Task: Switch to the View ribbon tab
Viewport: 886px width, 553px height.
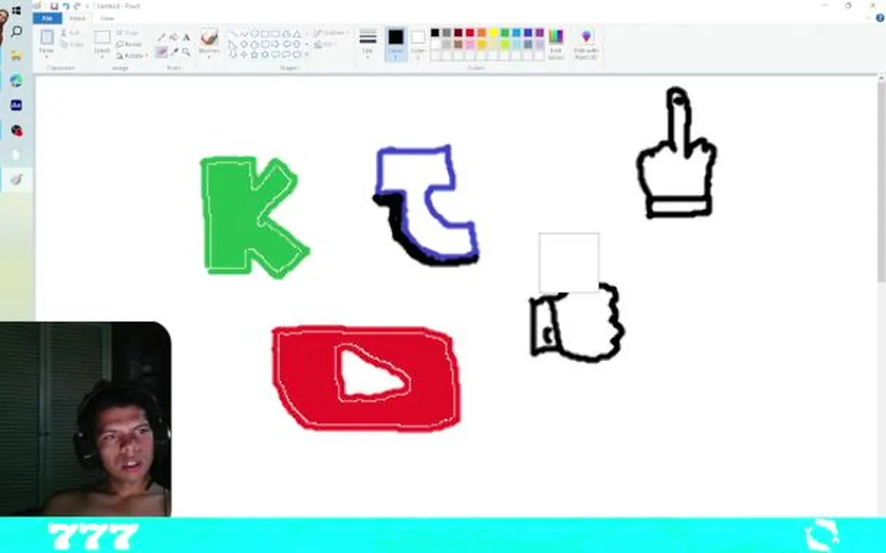Action: click(x=107, y=18)
